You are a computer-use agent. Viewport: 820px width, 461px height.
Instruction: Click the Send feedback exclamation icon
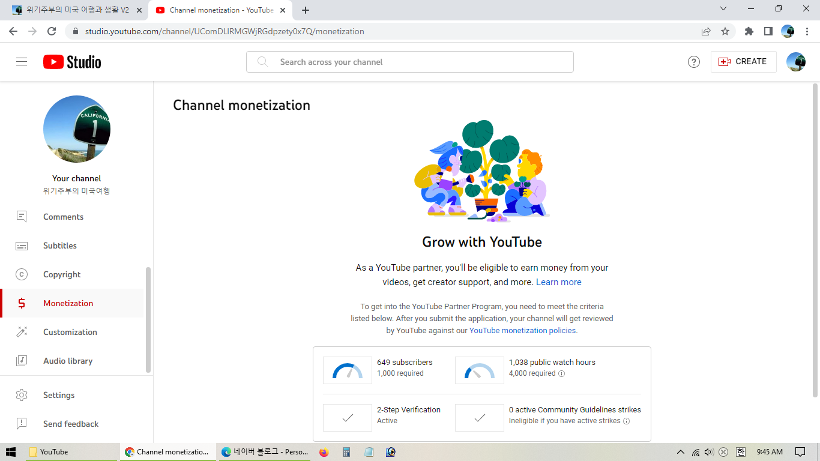pos(22,424)
